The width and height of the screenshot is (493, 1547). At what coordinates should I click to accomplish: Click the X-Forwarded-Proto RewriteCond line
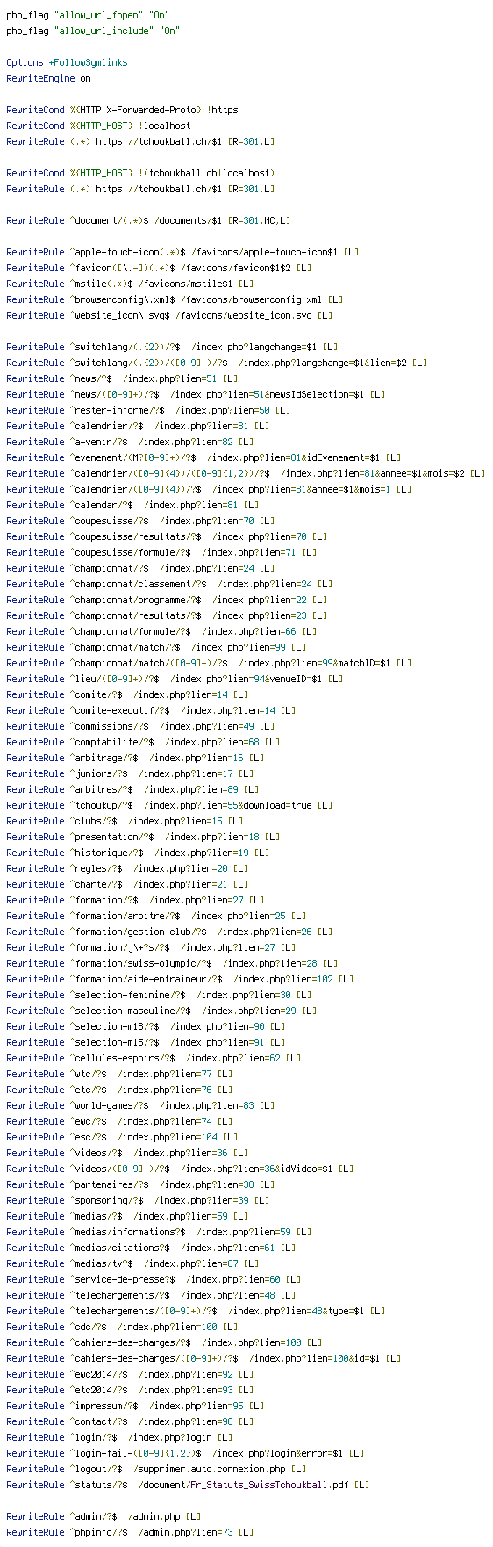point(122,110)
